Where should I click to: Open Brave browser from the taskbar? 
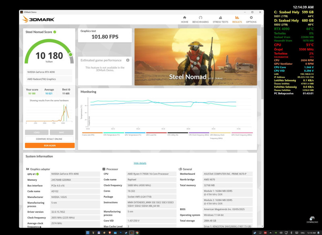coord(109,233)
